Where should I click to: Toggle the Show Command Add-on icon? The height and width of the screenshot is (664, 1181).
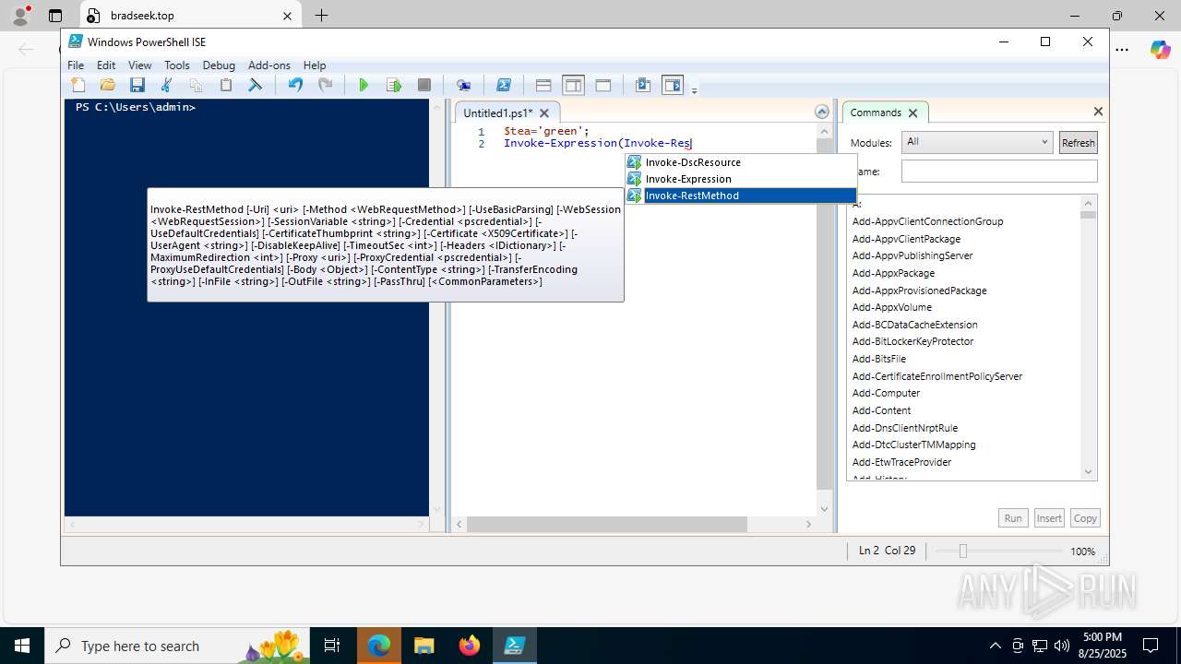tap(673, 85)
